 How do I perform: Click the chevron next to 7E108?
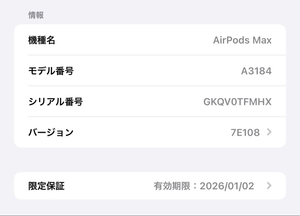pyautogui.click(x=269, y=132)
